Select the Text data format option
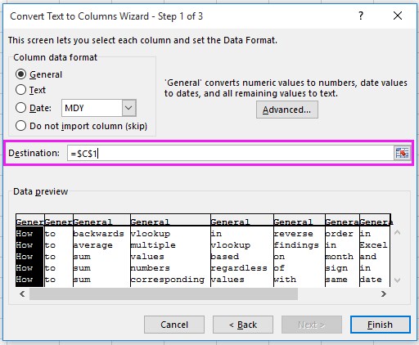This screenshot has width=419, height=345. 20,90
